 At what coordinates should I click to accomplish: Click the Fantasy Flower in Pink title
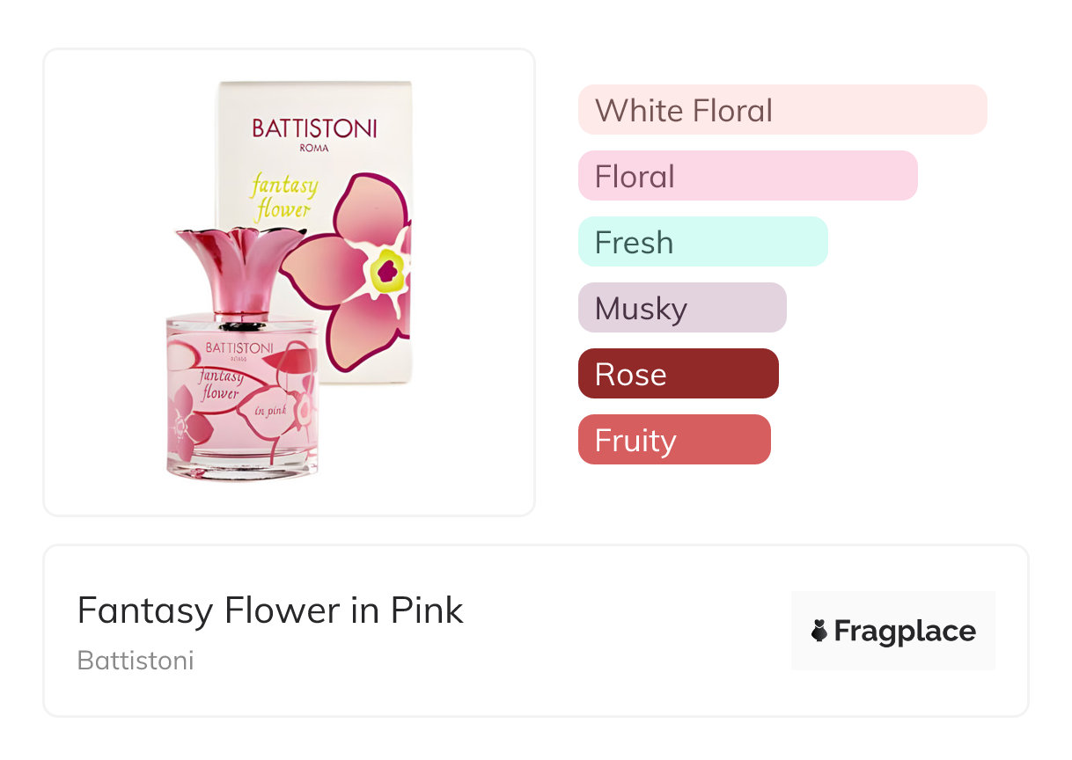coord(270,610)
